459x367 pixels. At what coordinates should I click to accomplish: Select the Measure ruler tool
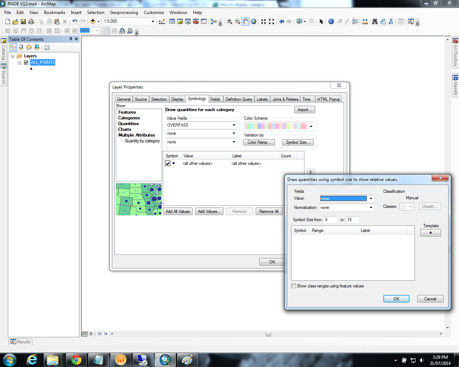pos(365,22)
